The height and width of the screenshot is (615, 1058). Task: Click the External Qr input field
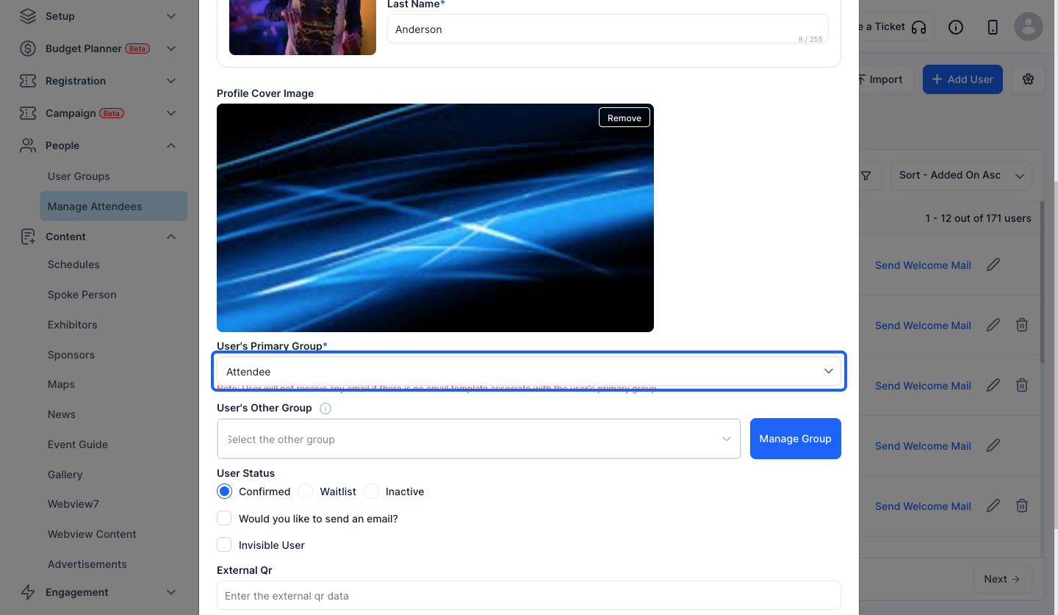coord(529,595)
